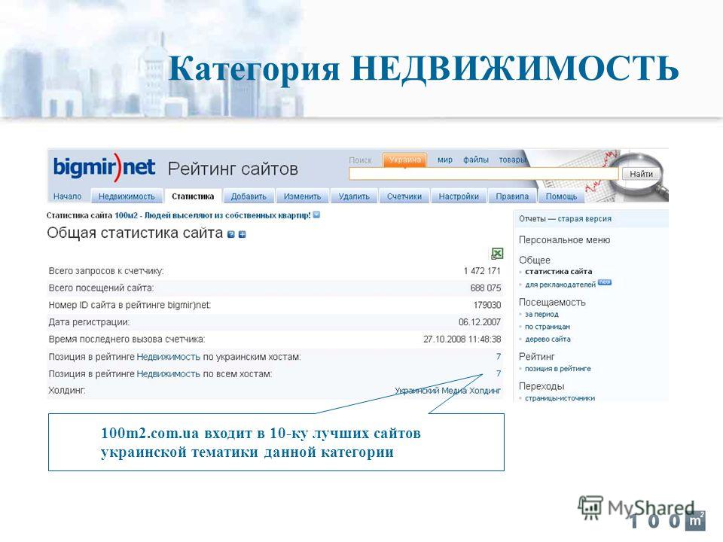
Task: Open позиция в рейтинге sidebar link
Action: (558, 369)
